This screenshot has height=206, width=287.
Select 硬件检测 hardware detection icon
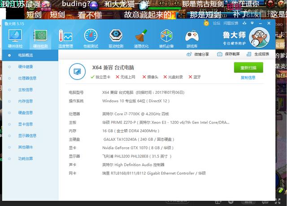pos(40,38)
